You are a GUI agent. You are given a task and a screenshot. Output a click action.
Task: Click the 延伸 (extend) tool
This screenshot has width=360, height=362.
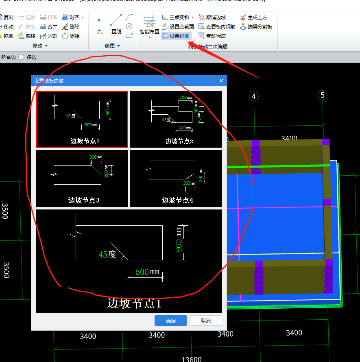(26, 17)
